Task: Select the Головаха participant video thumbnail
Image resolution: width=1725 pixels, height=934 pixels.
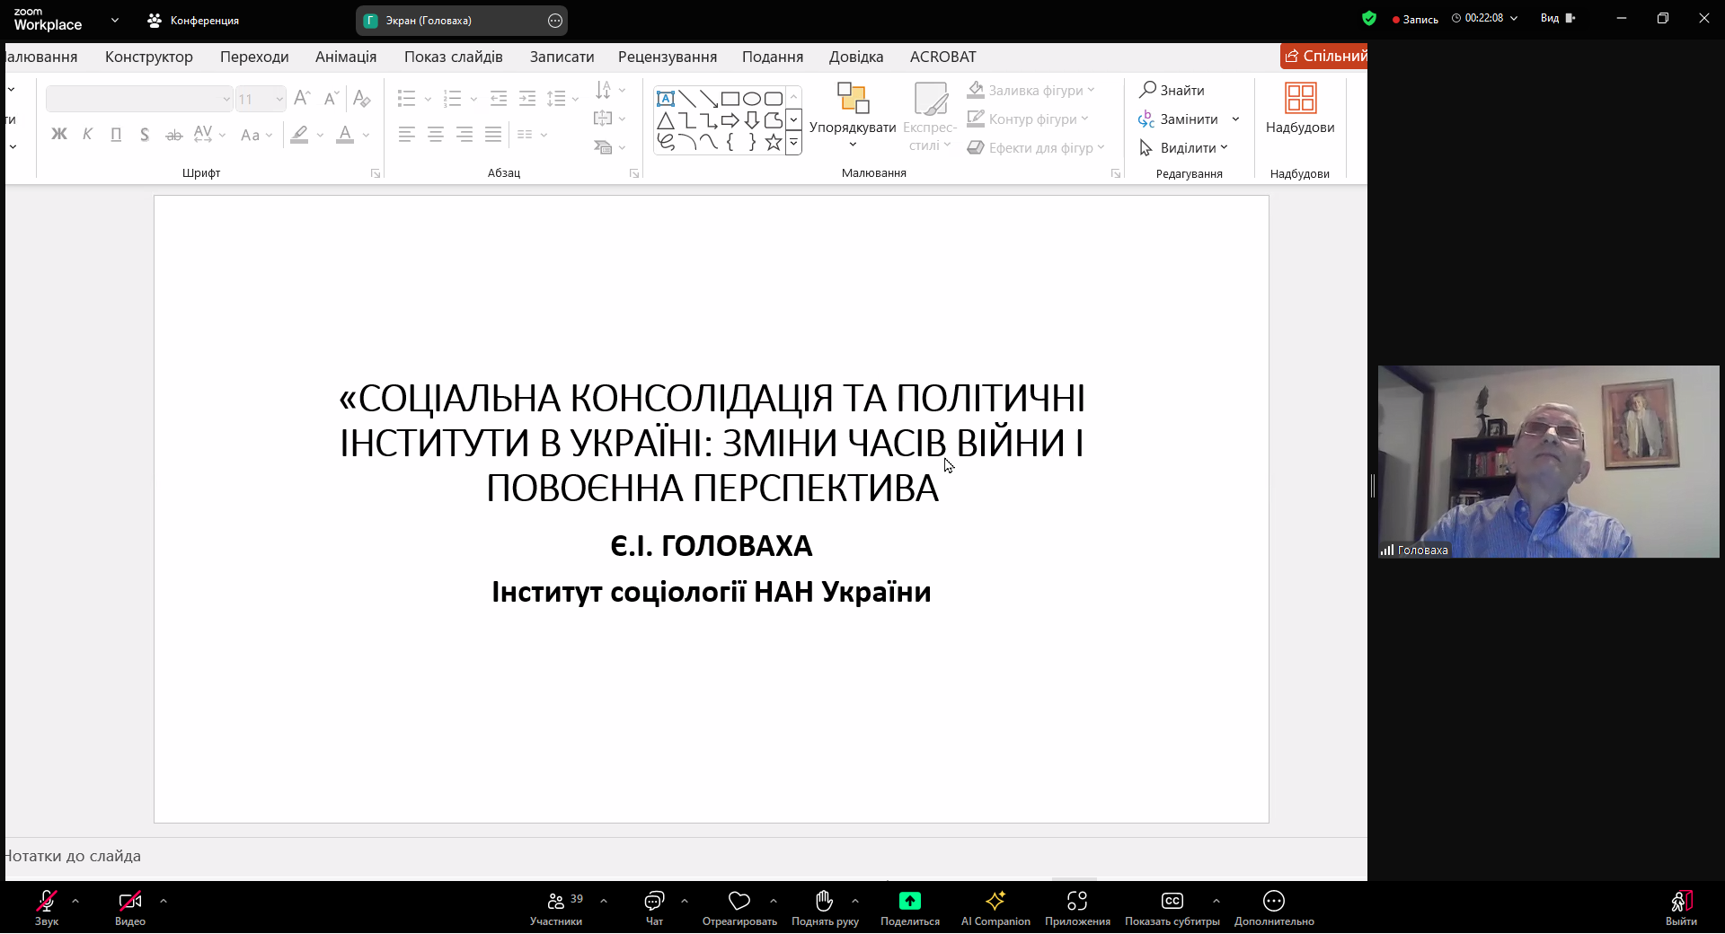Action: (x=1548, y=462)
